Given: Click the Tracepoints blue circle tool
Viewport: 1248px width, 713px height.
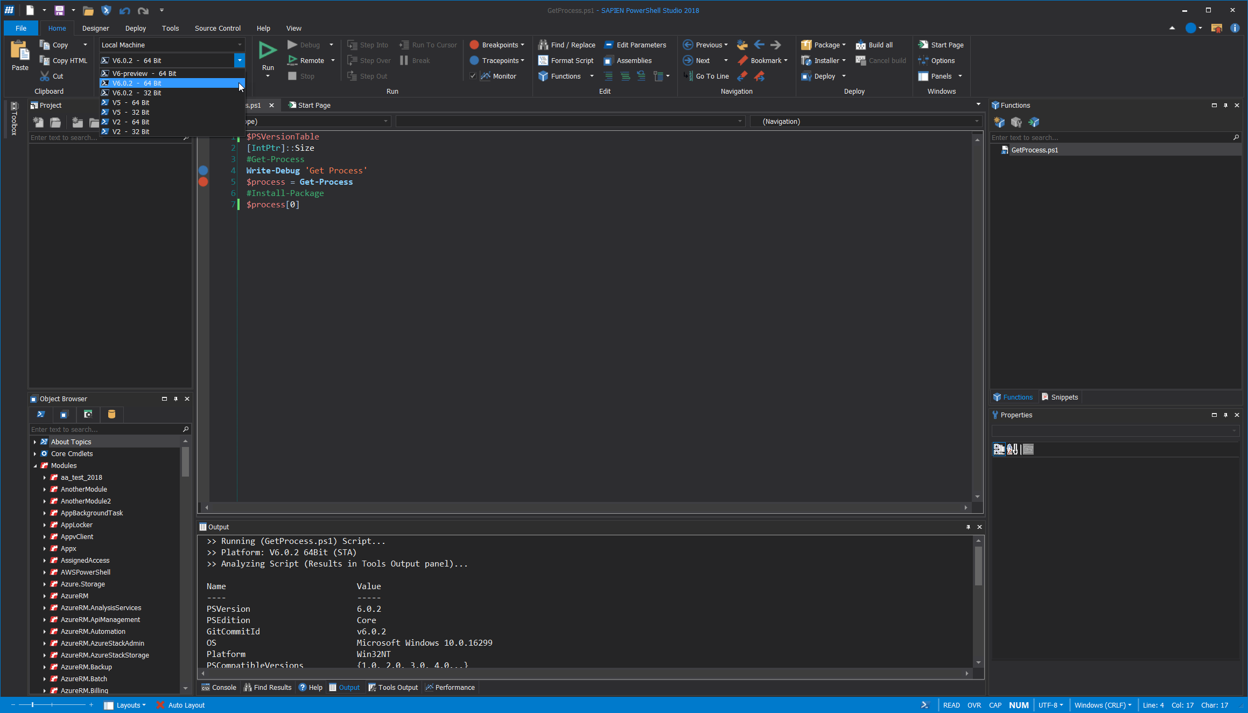Looking at the screenshot, I should 474,60.
